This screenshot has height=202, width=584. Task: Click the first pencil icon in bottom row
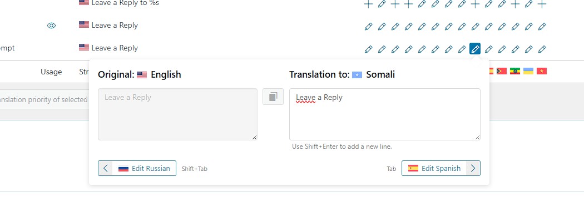tap(368, 49)
